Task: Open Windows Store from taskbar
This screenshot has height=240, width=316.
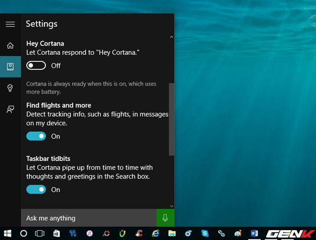Action: (x=56, y=234)
